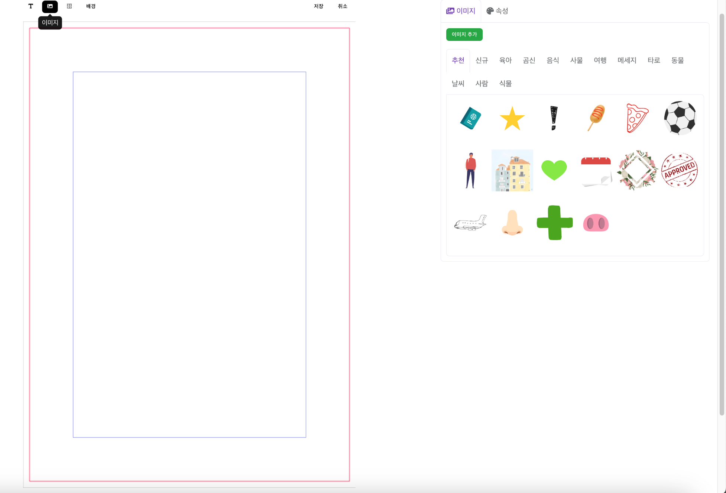
Task: Insert the airplane sketch clipart
Action: coord(470,223)
